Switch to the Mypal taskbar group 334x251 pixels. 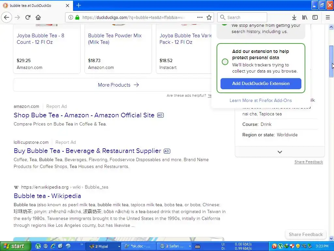[103, 246]
